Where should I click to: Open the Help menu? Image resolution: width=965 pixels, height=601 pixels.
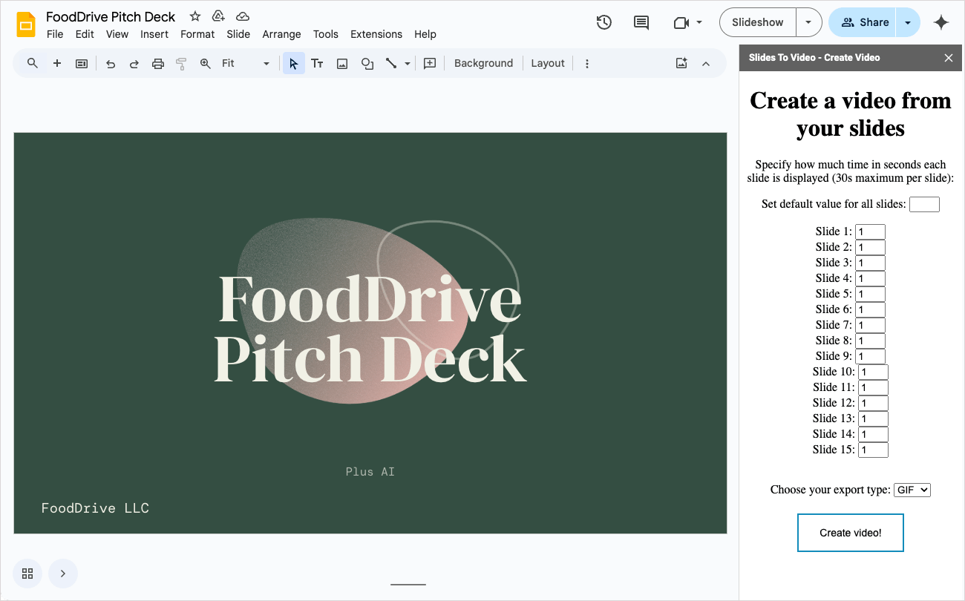425,34
